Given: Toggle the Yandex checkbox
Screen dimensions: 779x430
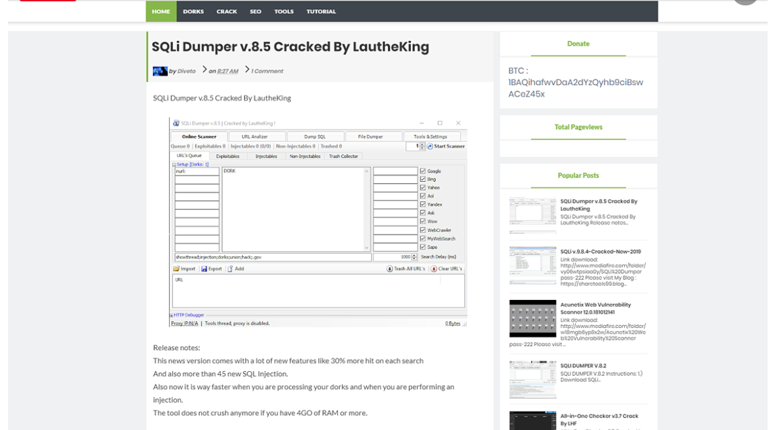Looking at the screenshot, I should [x=423, y=205].
